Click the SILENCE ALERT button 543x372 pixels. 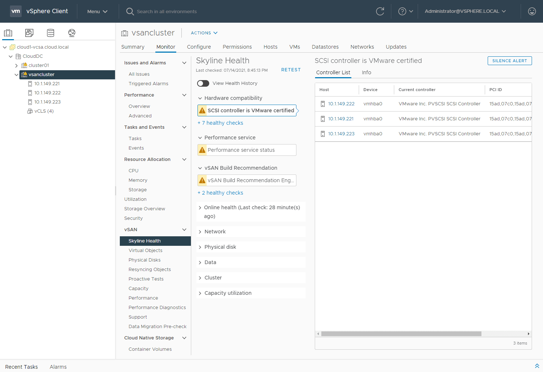pyautogui.click(x=509, y=61)
